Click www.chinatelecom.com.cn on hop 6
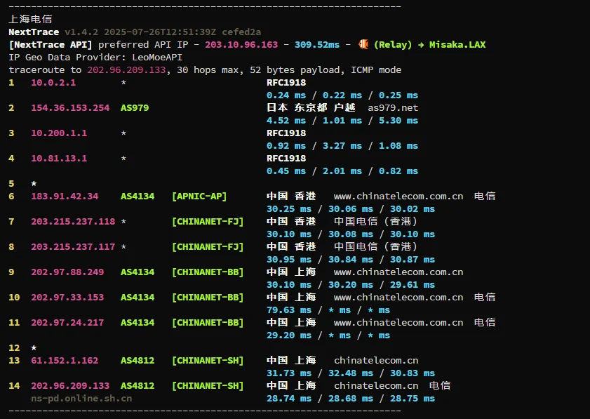Image resolution: width=590 pixels, height=419 pixels. tap(398, 196)
